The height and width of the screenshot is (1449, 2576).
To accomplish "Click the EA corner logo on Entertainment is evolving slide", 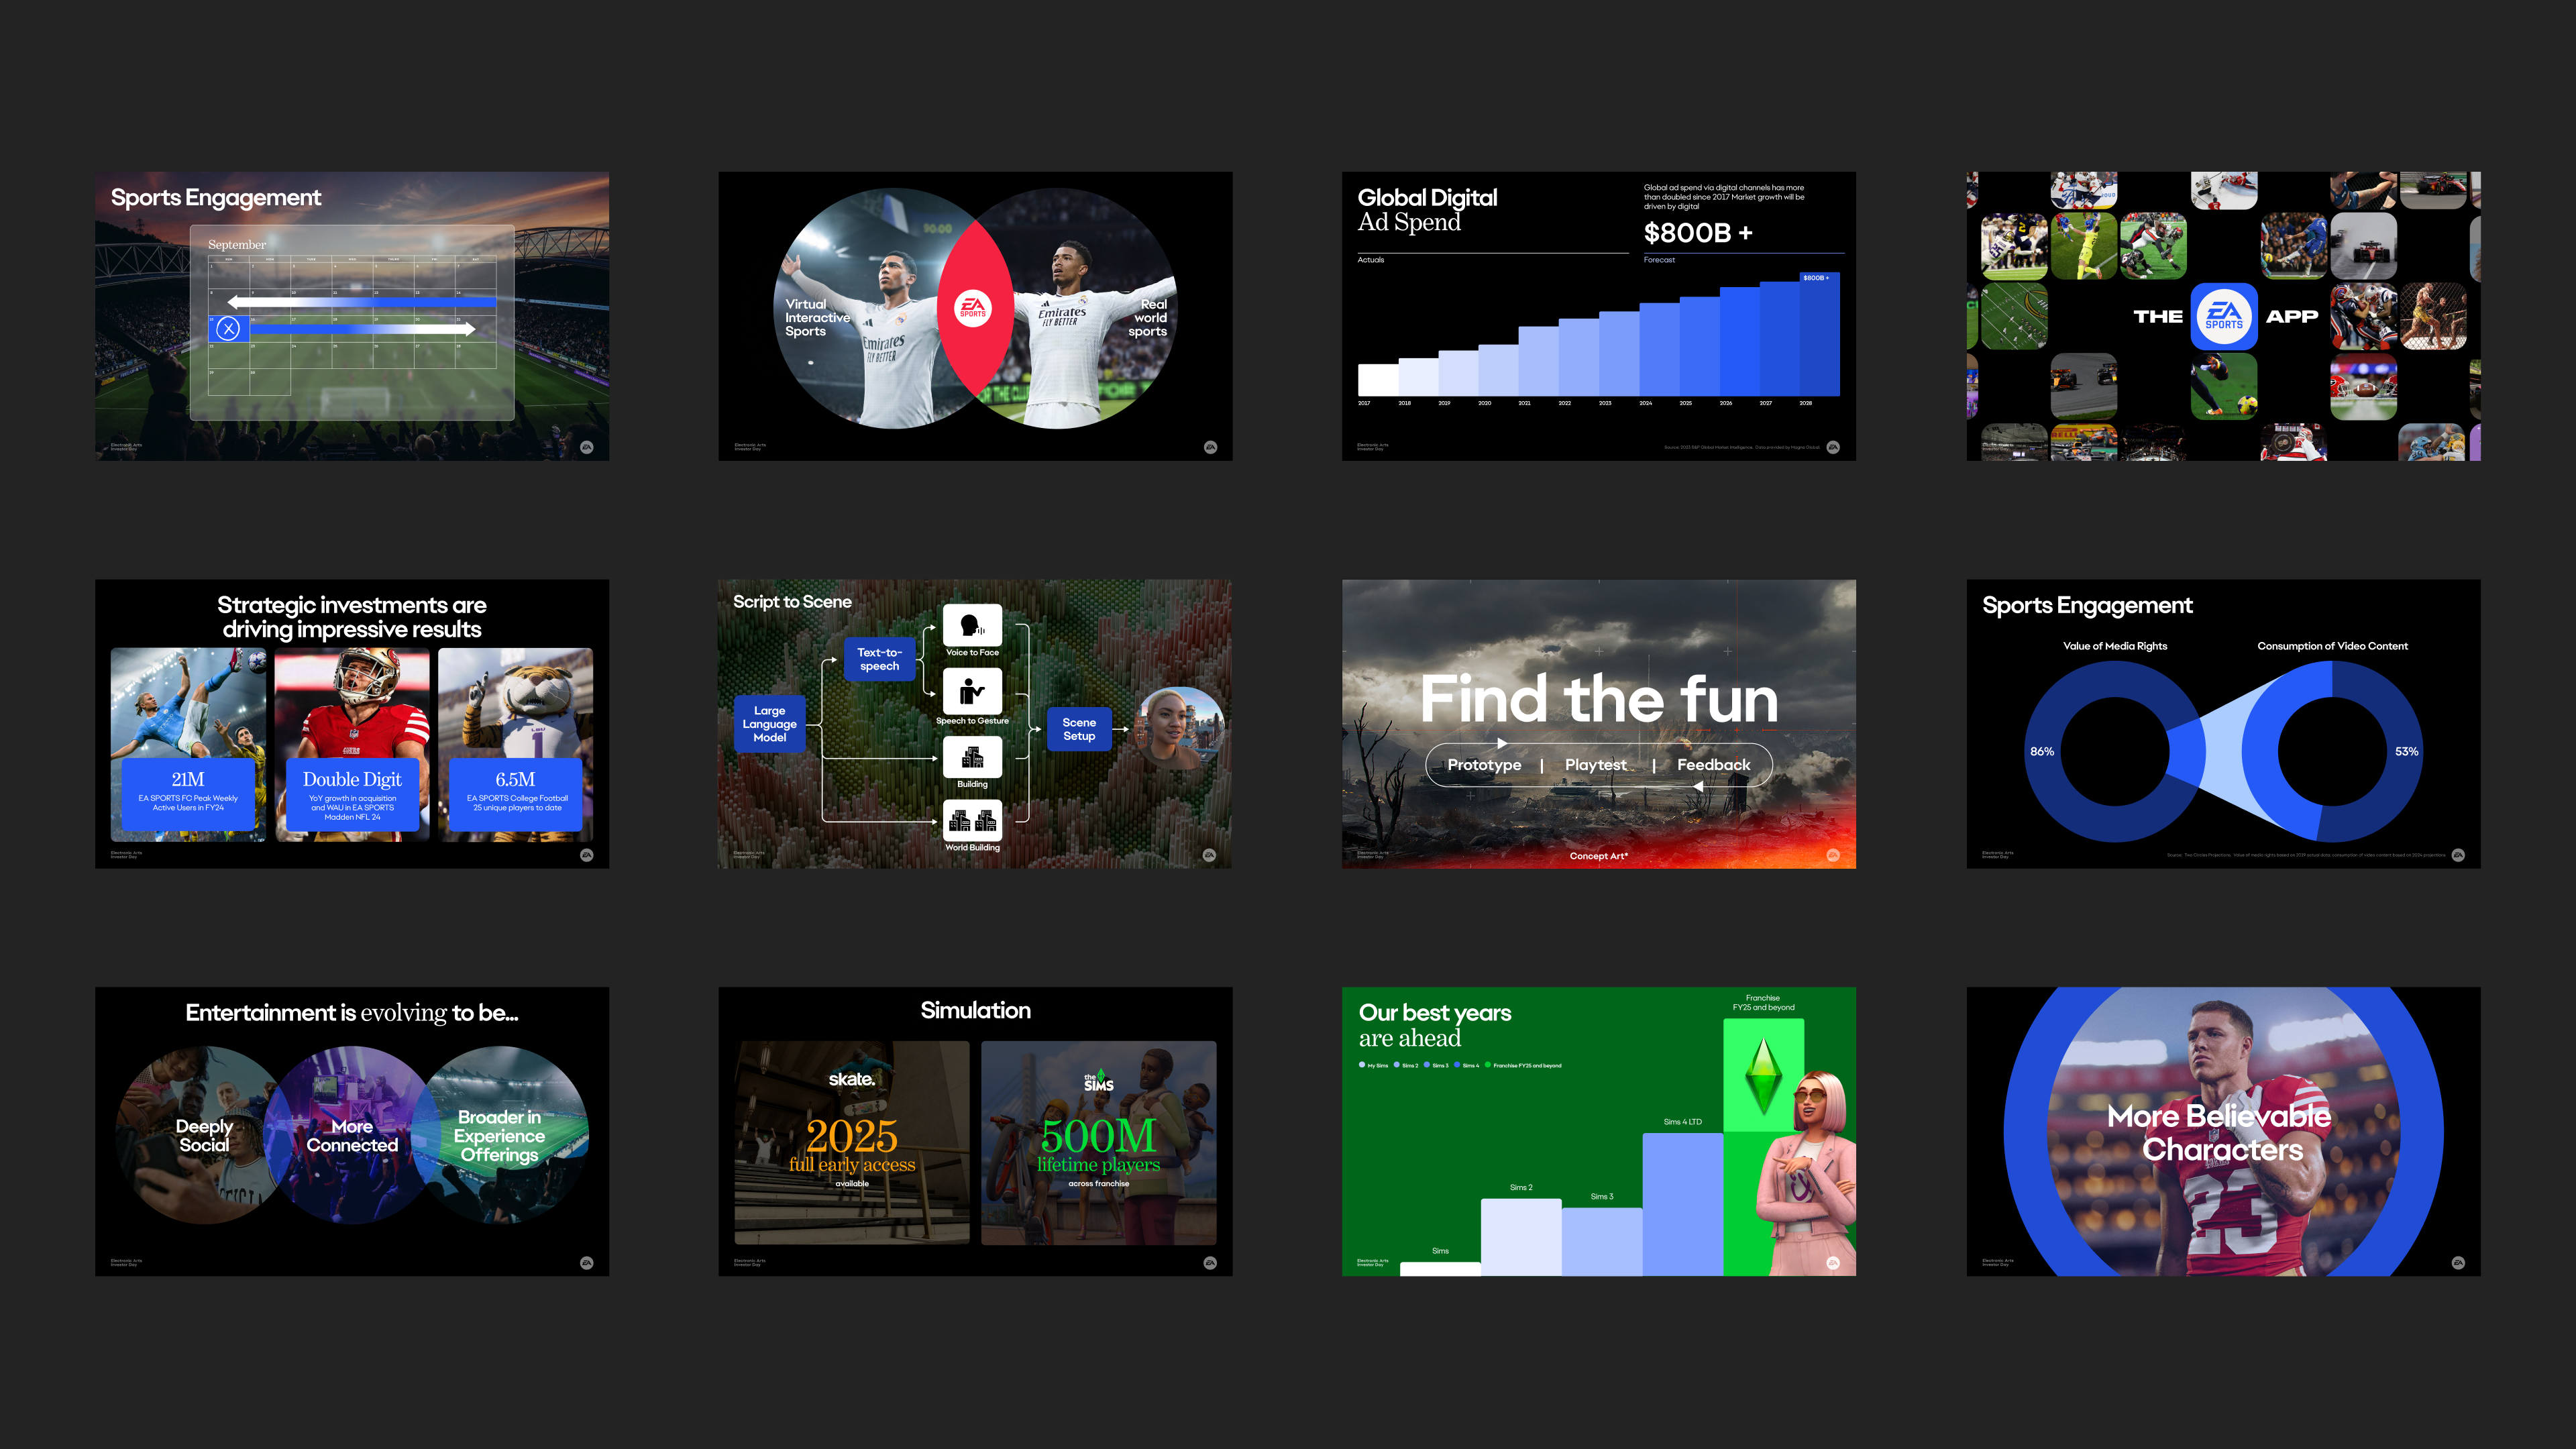I will pyautogui.click(x=587, y=1263).
